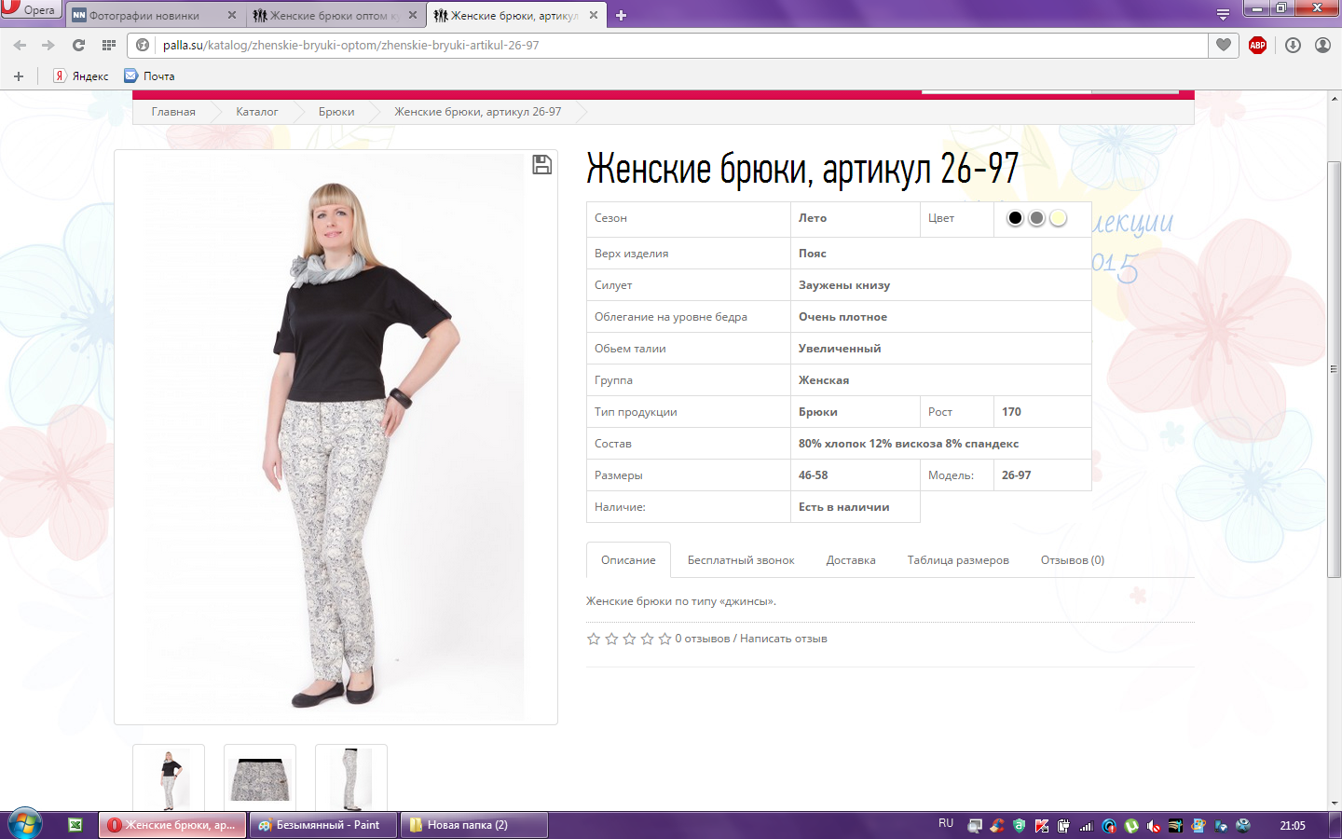1342x839 pixels.
Task: Open the Почта bookmark
Action: (150, 76)
